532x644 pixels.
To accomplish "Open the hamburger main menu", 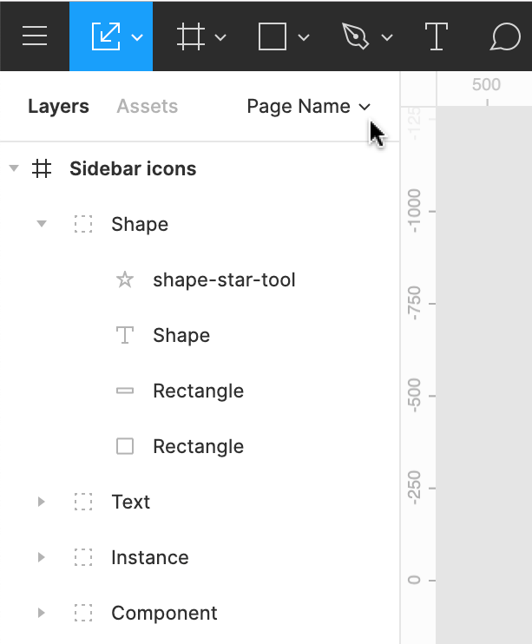I will 35,36.
